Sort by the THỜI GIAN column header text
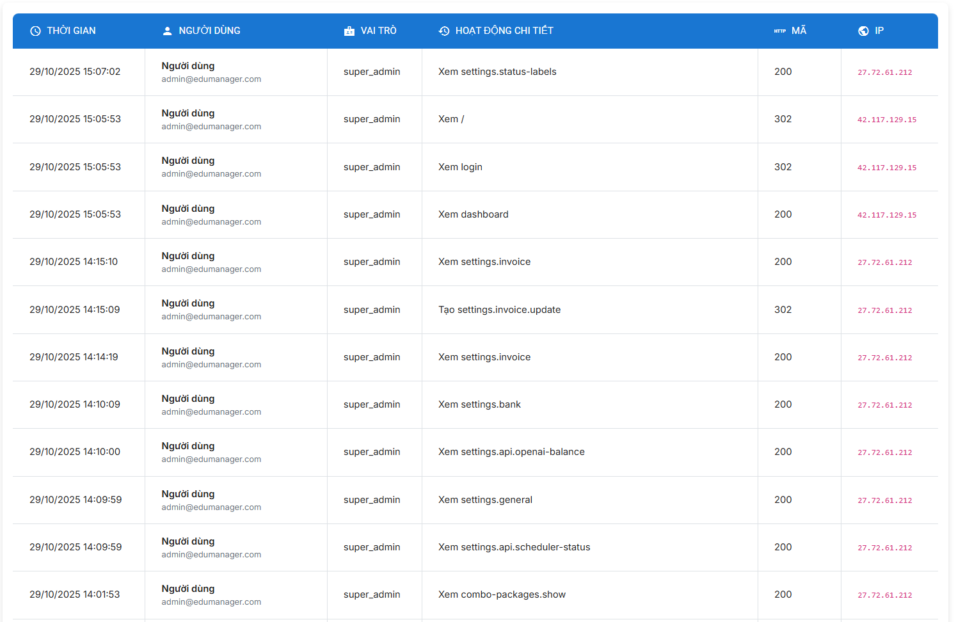Viewport: 956px width, 622px height. (x=71, y=31)
